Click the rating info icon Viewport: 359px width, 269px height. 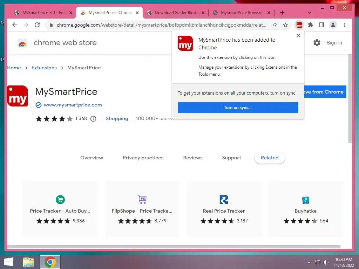[x=93, y=119]
